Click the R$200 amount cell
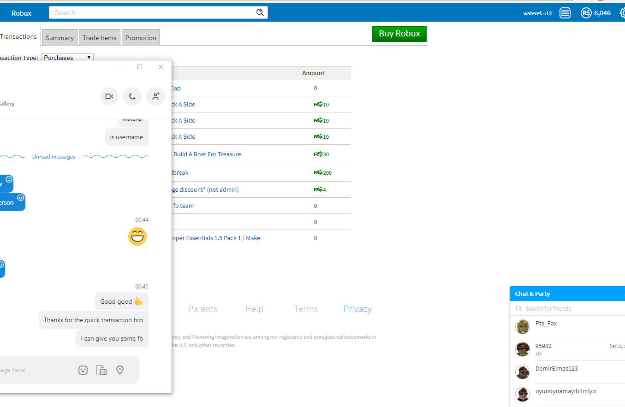Viewport: 625px width, 407px height. [323, 172]
